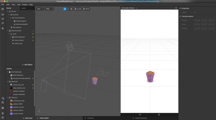Click the first Position value field
The image size is (216, 120).
197,20
